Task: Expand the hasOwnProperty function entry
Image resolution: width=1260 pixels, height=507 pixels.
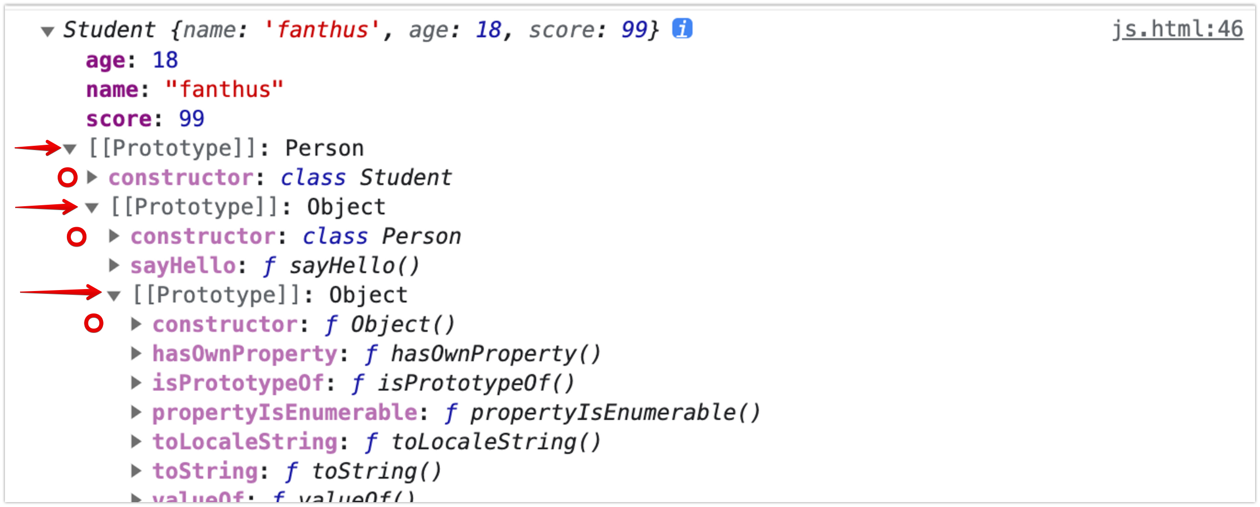Action: pos(136,353)
